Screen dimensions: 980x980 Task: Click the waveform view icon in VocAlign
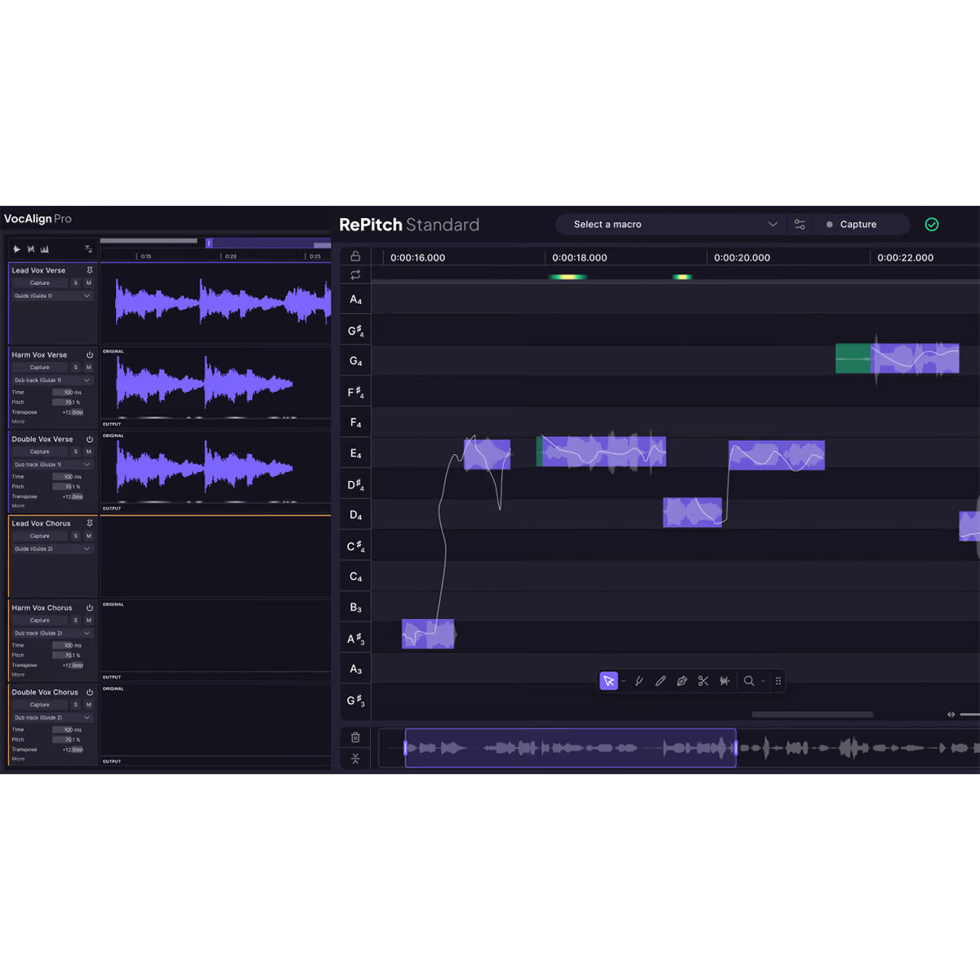tap(17, 249)
